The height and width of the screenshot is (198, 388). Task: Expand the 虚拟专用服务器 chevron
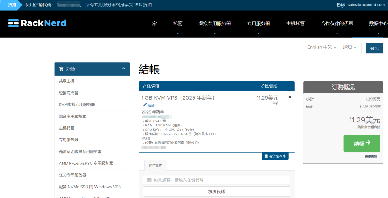coord(214,33)
